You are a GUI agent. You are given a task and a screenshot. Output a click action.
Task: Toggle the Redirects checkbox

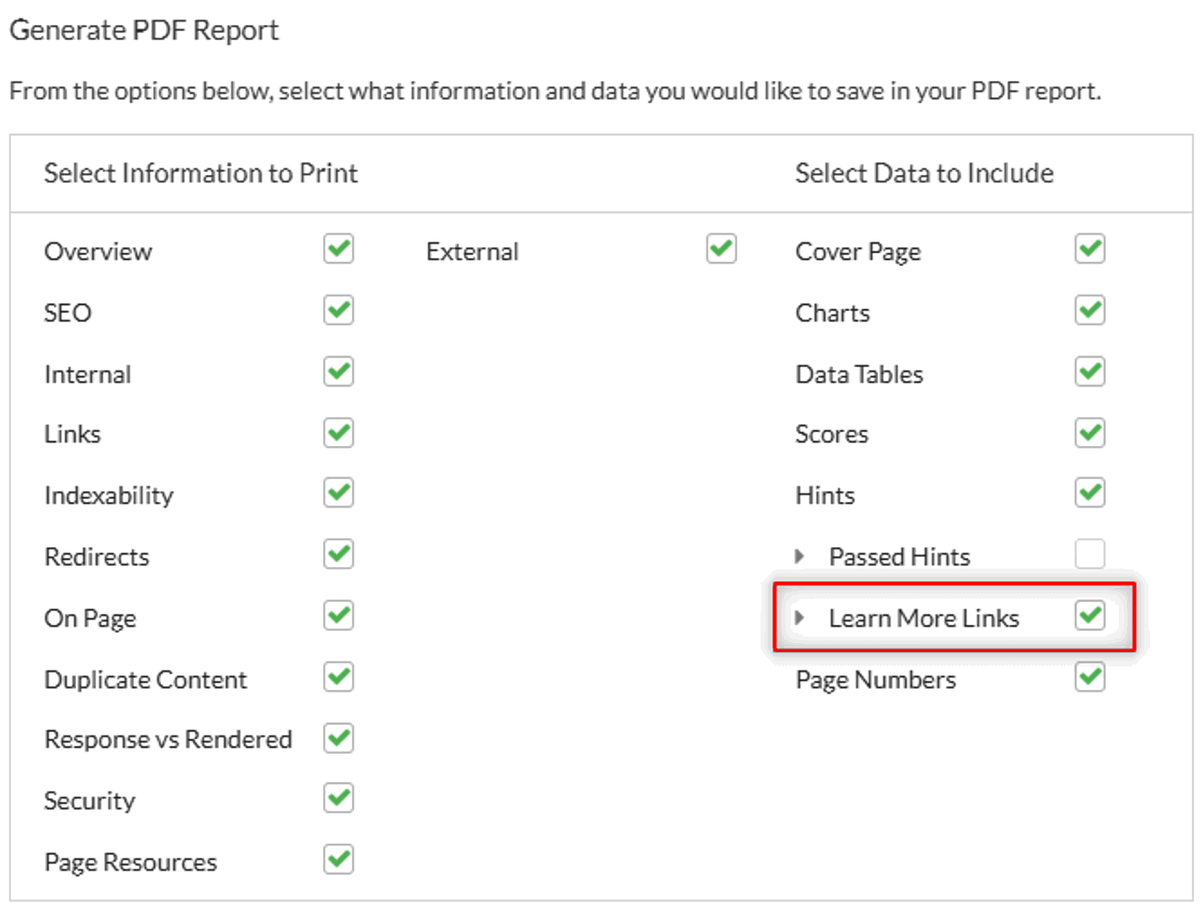coord(337,554)
